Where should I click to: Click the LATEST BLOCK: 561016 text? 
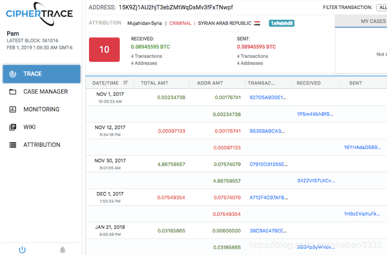click(32, 41)
